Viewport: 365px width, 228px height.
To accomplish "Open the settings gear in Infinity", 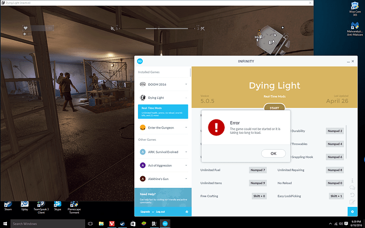I will pyautogui.click(x=352, y=212).
